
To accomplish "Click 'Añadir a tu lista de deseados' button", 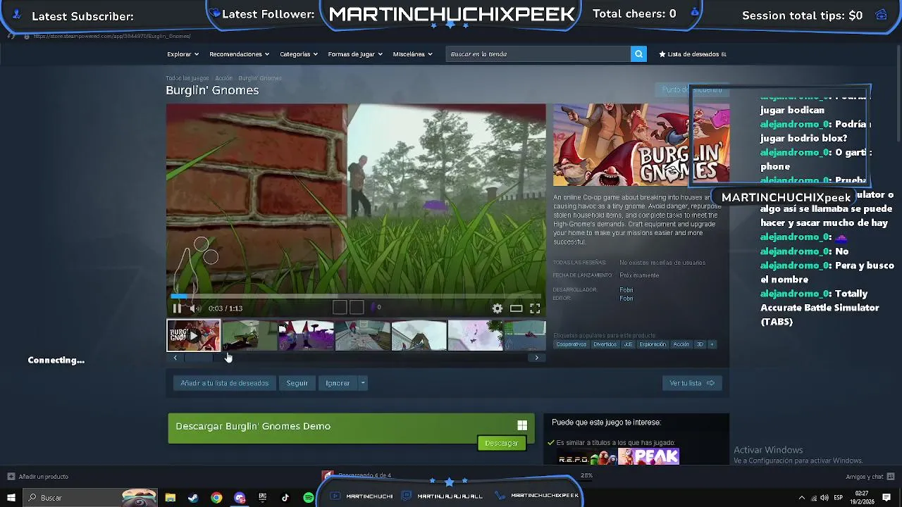I will 224,383.
